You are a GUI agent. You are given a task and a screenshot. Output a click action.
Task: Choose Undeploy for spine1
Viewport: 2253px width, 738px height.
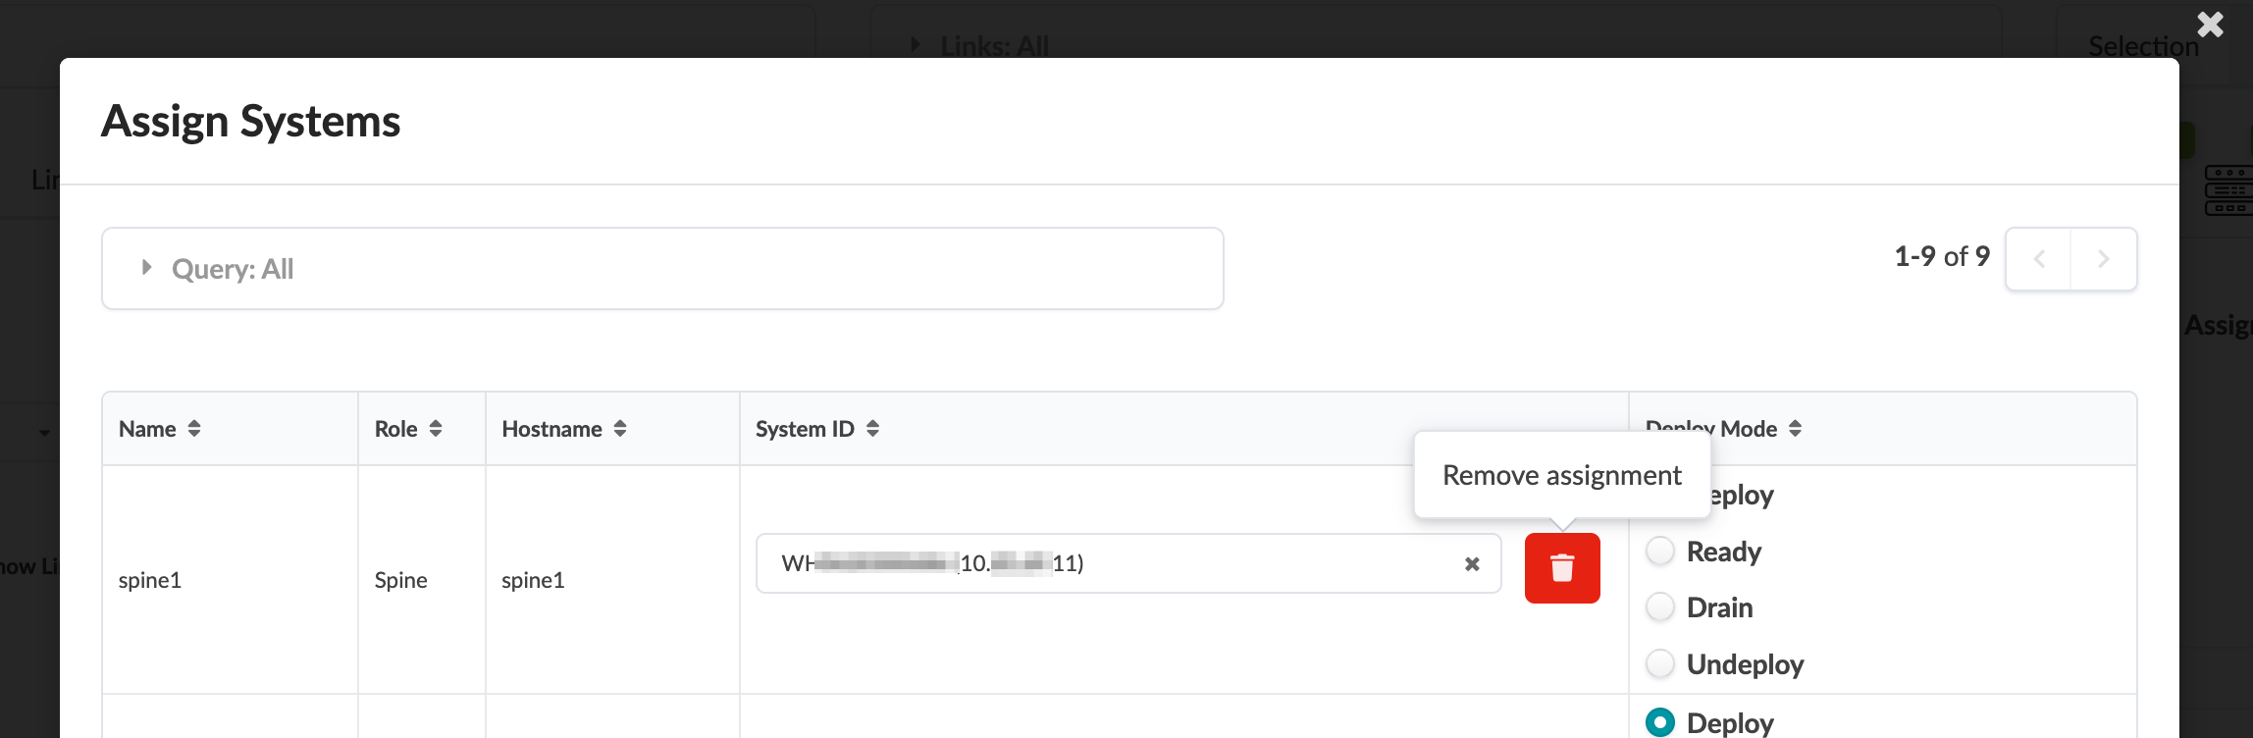tap(1659, 663)
